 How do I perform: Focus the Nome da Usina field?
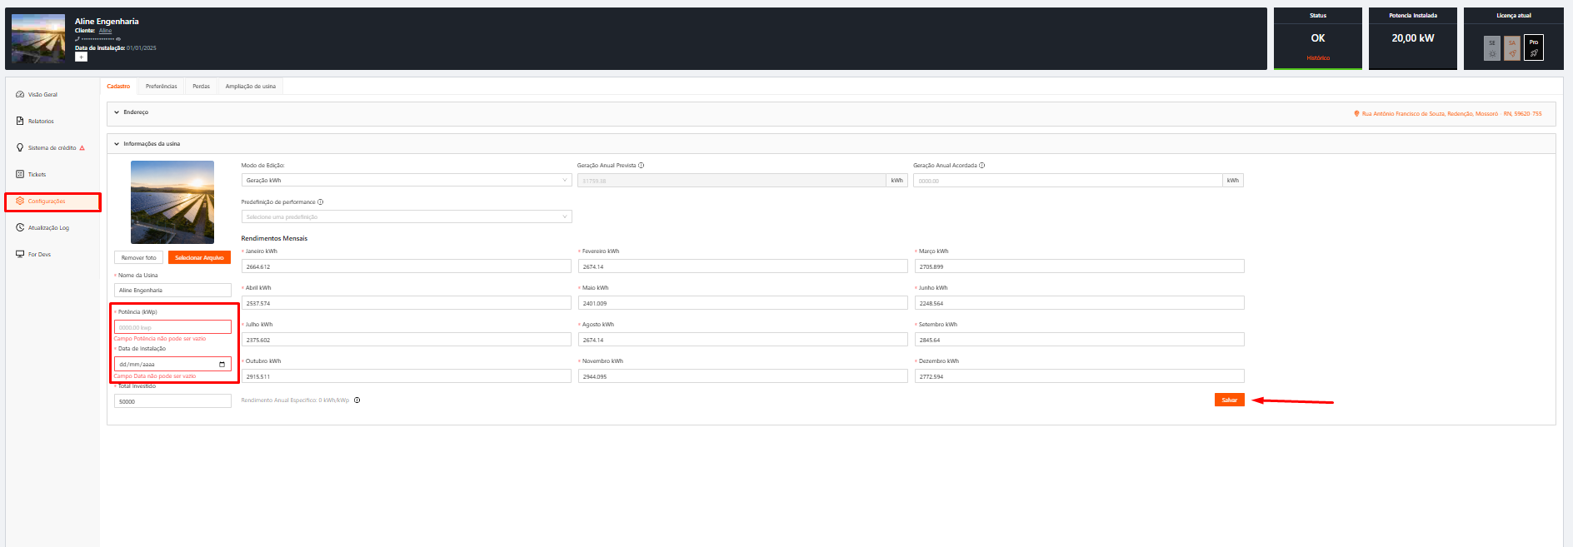(x=172, y=290)
